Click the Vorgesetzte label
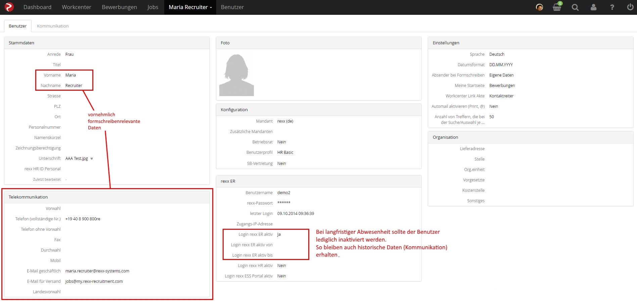This screenshot has height=303, width=637. point(474,180)
